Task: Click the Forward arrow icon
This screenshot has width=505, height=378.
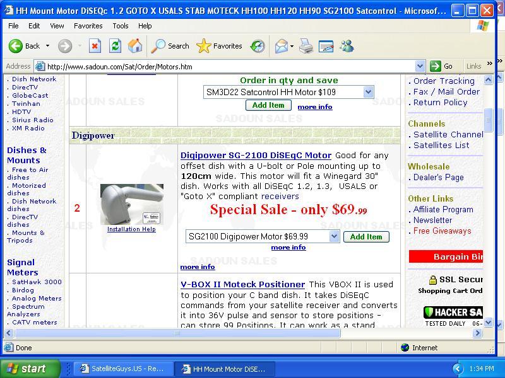Action: tap(65, 46)
